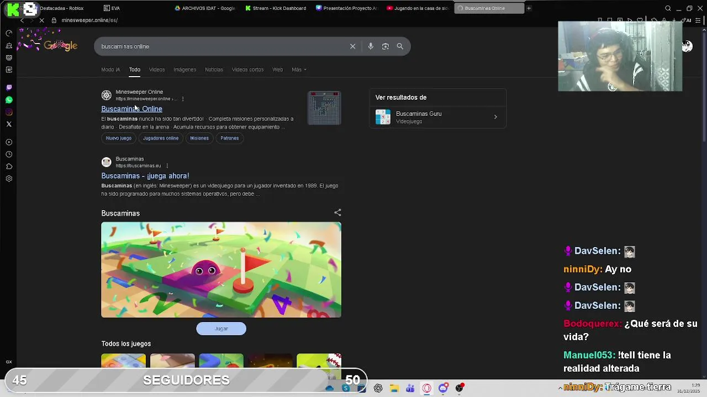Open the Google account avatar
Screen dimensions: 707x397
(x=687, y=46)
